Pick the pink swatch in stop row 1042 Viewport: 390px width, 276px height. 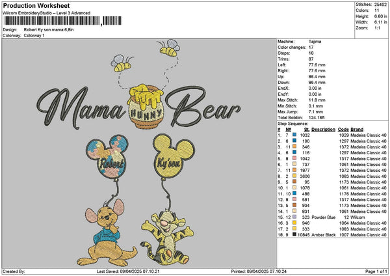click(x=294, y=158)
